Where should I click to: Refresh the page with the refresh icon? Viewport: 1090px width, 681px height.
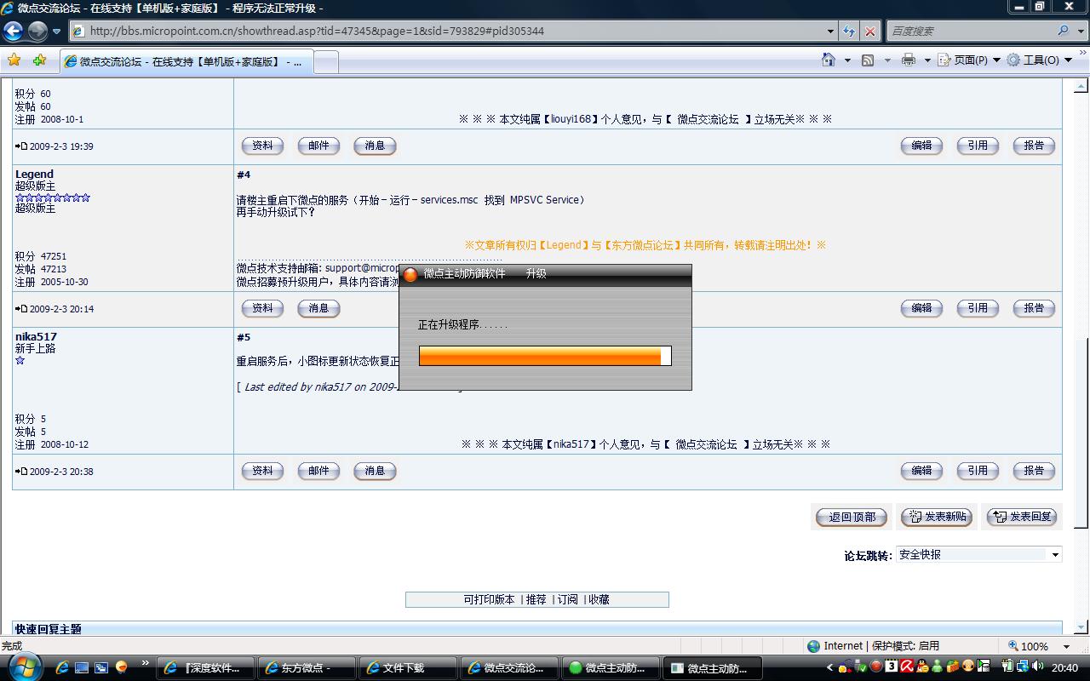coord(849,31)
